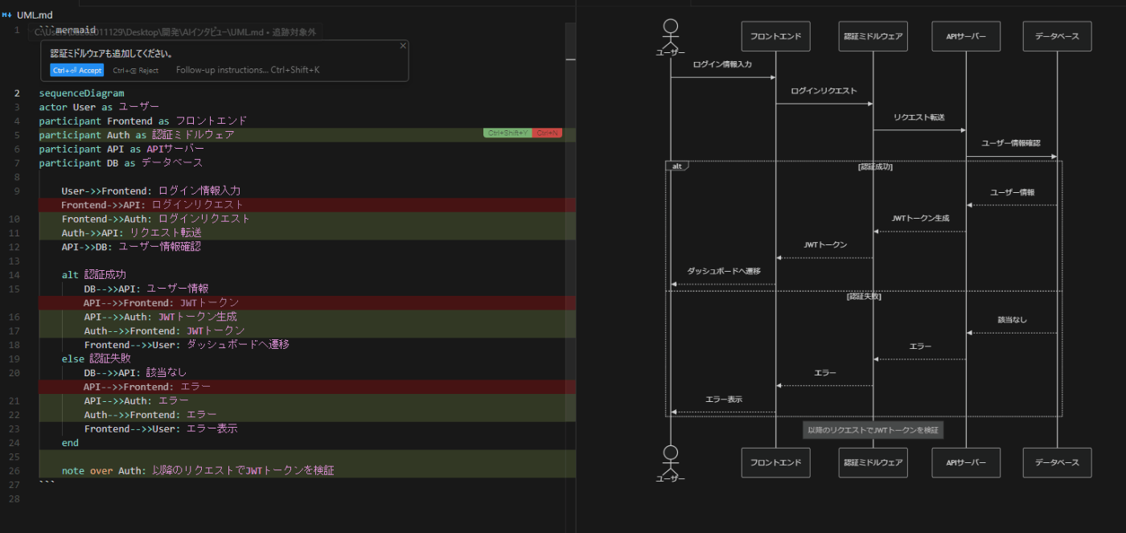Click the line 'Frontend-->>User: ダッシュボードへ遷移'
The image size is (1126, 533).
187,344
